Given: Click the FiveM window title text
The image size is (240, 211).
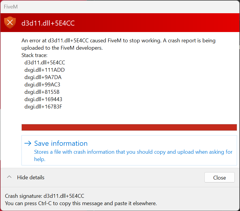Looking at the screenshot, I should click(11, 7).
